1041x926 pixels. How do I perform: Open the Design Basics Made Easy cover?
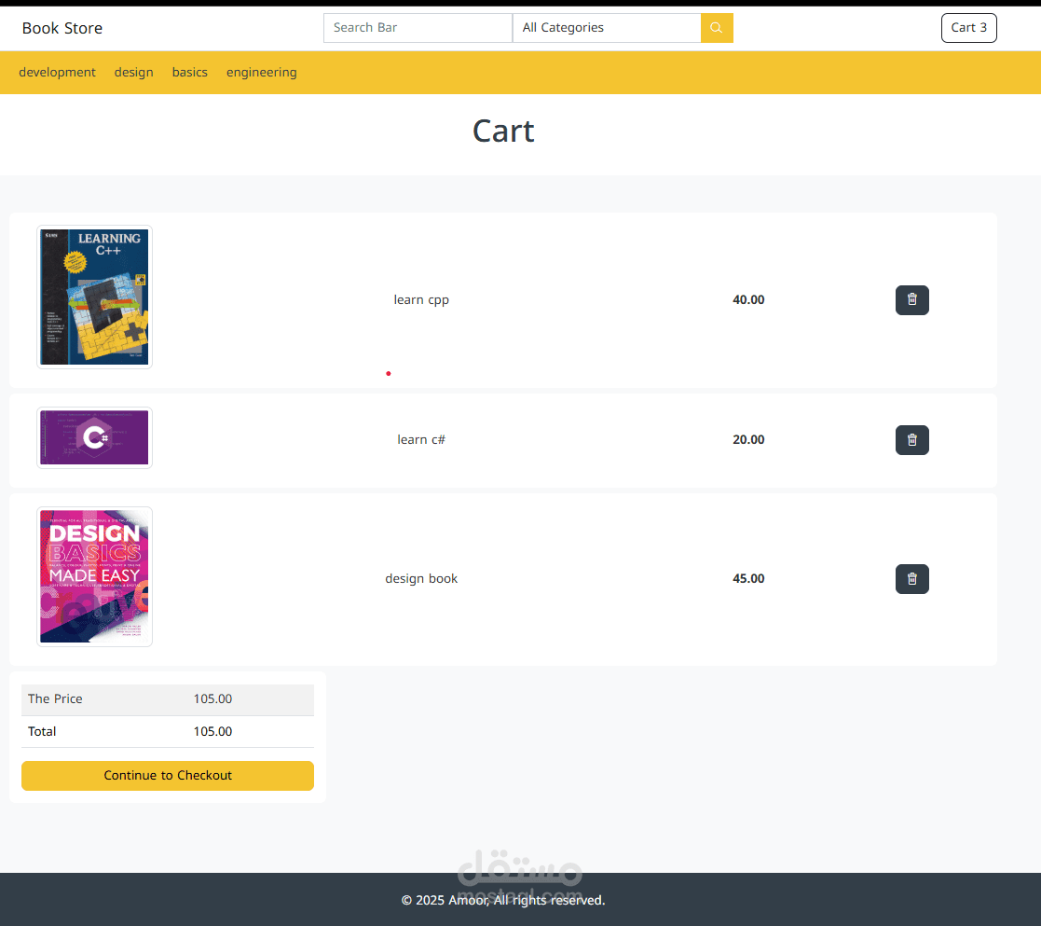point(94,576)
